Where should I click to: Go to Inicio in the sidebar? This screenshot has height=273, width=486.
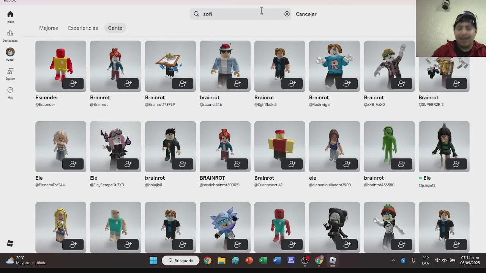point(10,17)
